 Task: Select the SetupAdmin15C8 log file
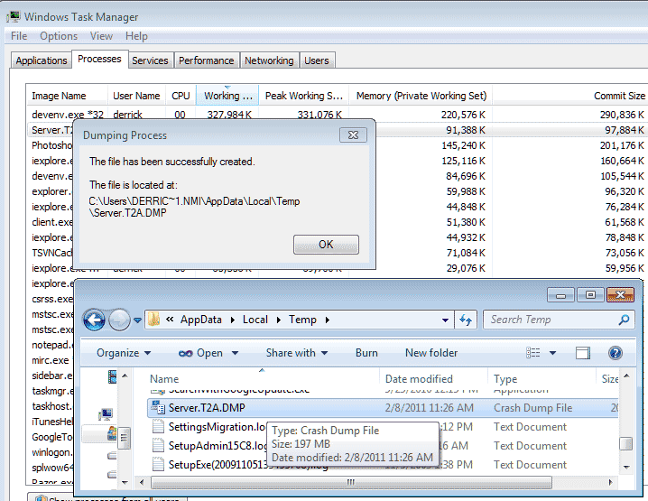pos(217,446)
